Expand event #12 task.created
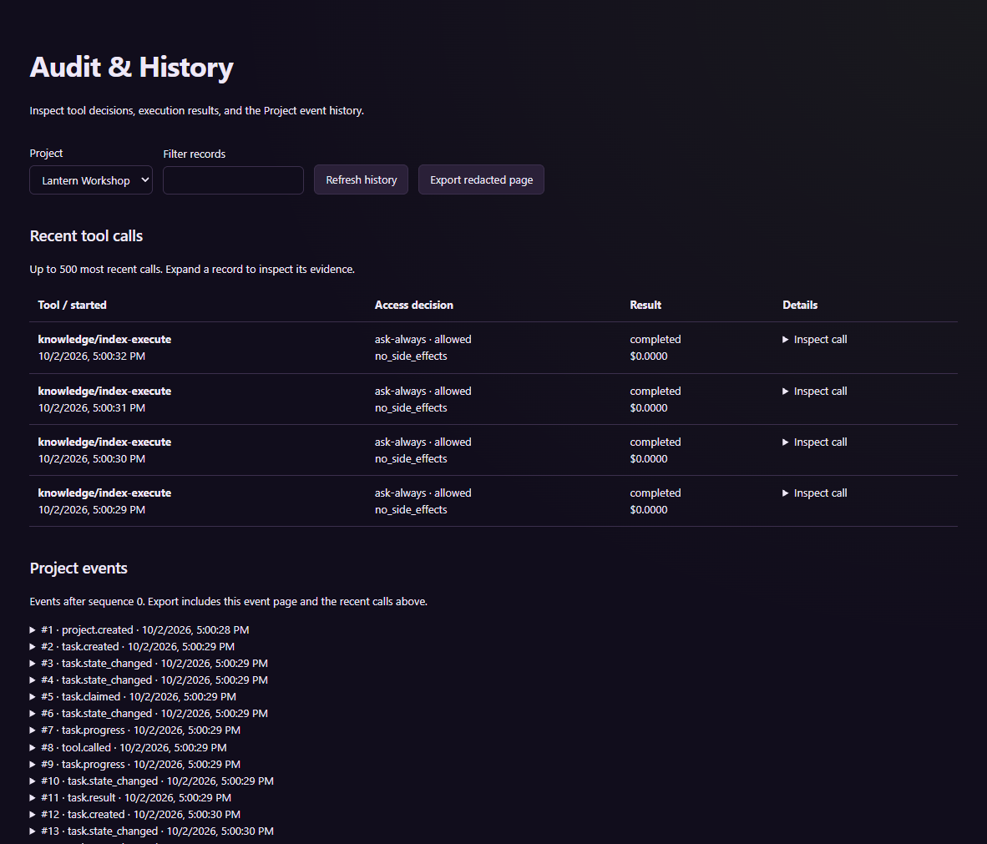Screen dimensions: 987x844 tap(134, 815)
